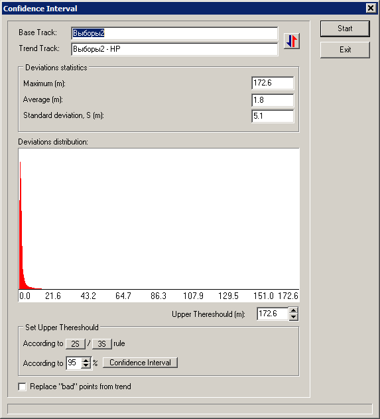Decrease Upper Thereshould value with down arrow
Image resolution: width=380 pixels, height=419 pixels.
coord(293,317)
